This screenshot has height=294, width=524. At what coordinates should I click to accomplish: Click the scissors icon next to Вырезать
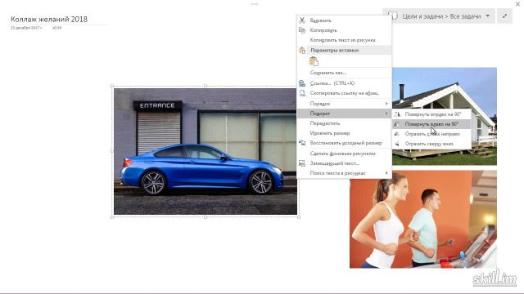point(302,20)
